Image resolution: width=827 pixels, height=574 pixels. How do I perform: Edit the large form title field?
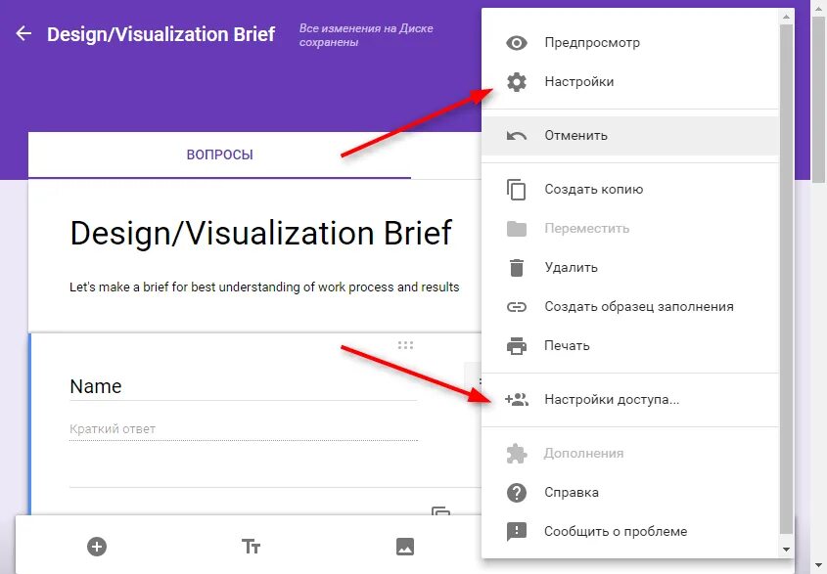click(x=261, y=233)
